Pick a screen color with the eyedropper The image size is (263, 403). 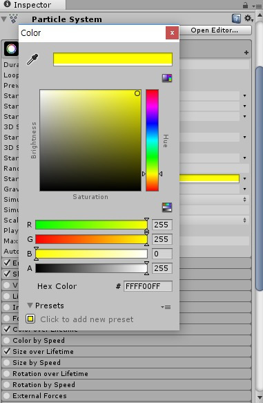pyautogui.click(x=32, y=59)
